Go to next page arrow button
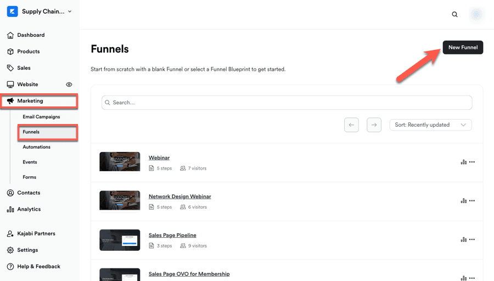The width and height of the screenshot is (494, 281). coord(374,125)
